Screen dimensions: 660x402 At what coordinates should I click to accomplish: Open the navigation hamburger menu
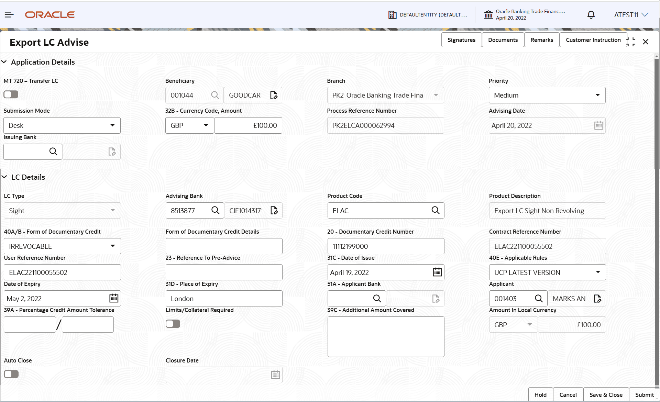click(9, 14)
